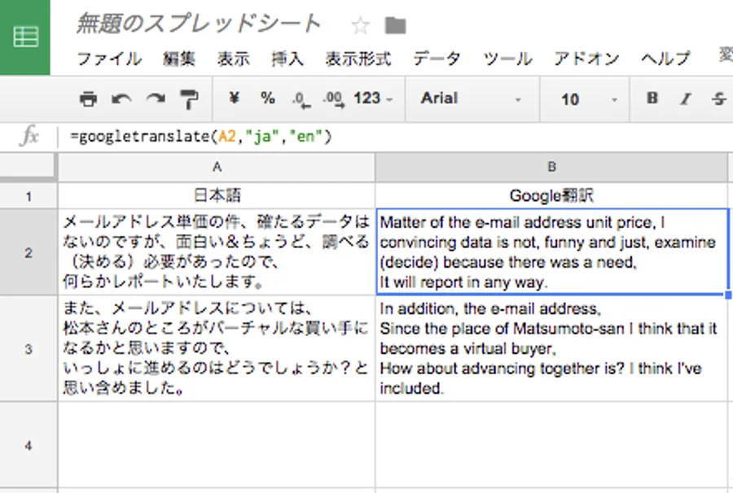Open the 挿入 menu

(x=287, y=59)
